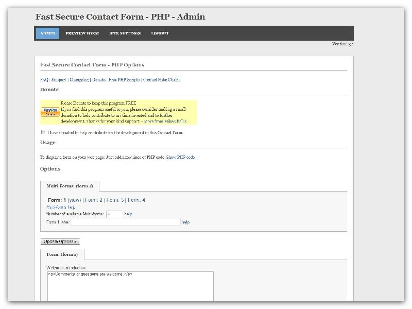412x309 pixels.
Task: Check the 'I have donated' checkbox
Action: [x=43, y=132]
